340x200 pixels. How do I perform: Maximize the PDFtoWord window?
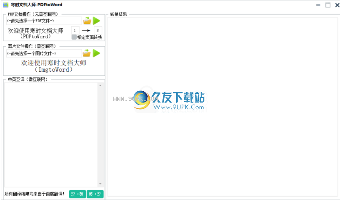[328, 5]
